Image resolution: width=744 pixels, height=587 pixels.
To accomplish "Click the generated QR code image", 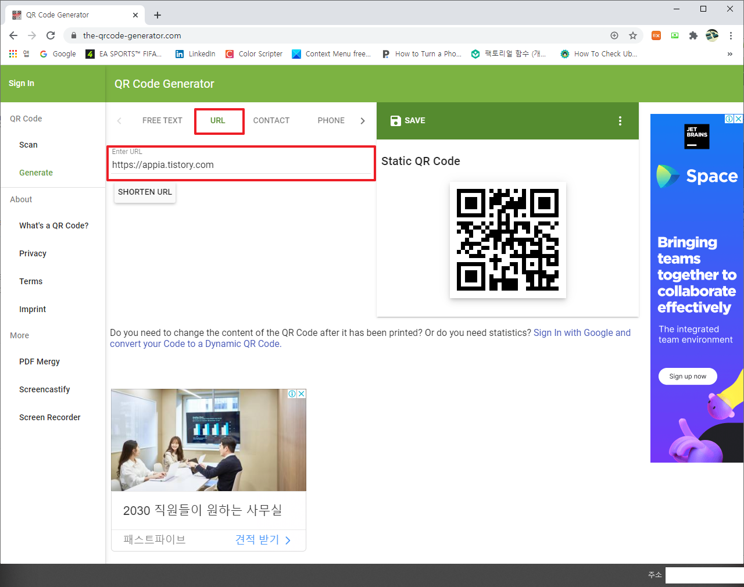I will 508,239.
